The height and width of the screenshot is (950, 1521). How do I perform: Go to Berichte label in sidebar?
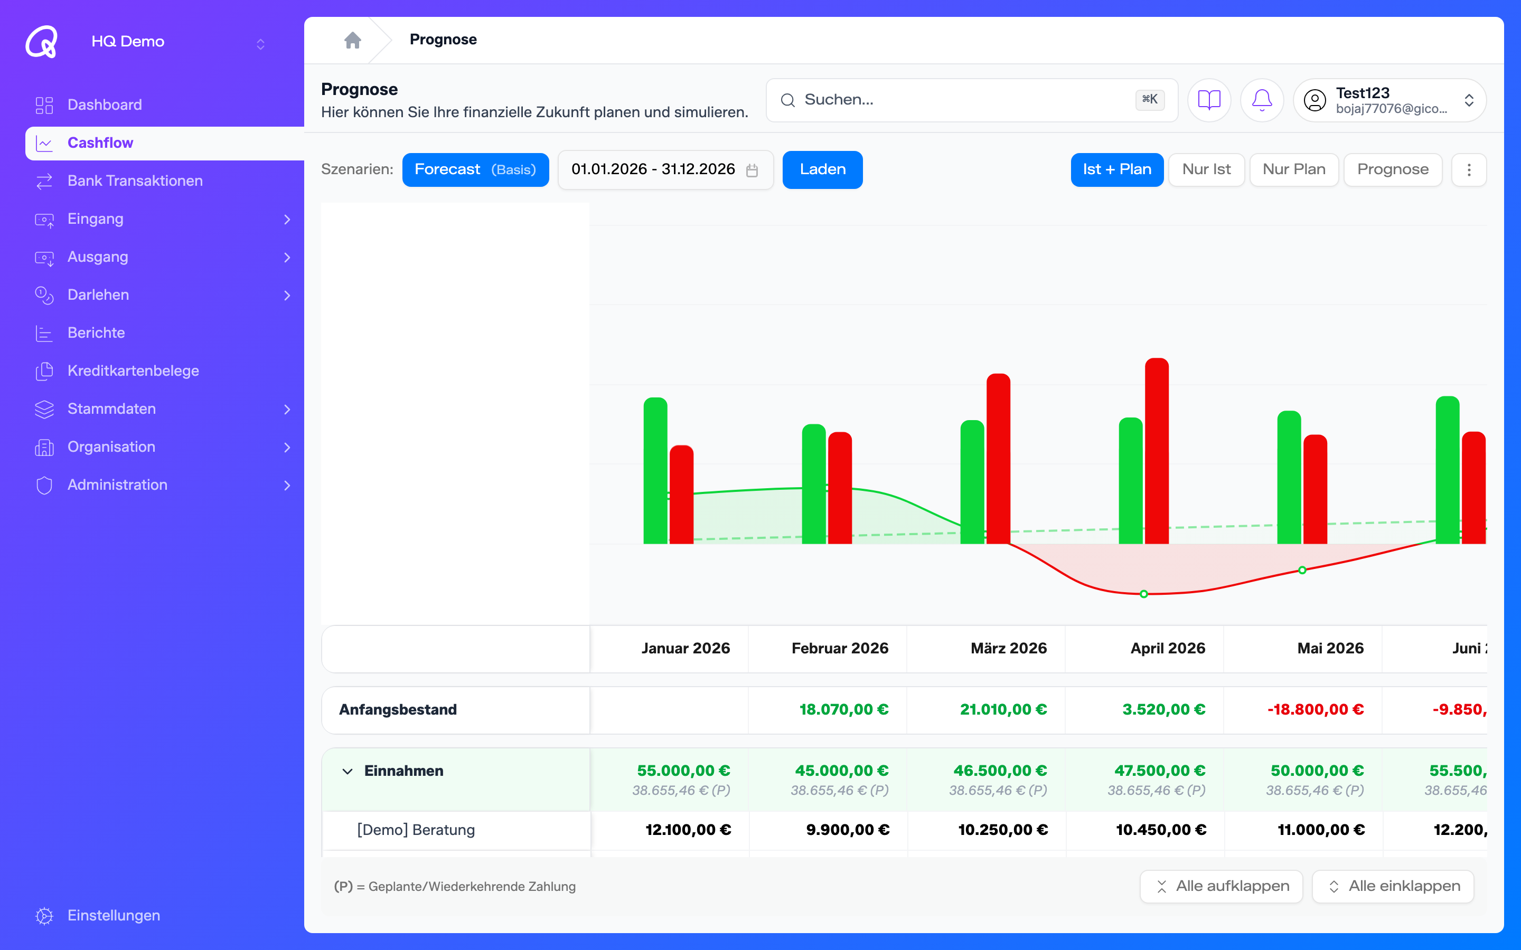tap(96, 333)
